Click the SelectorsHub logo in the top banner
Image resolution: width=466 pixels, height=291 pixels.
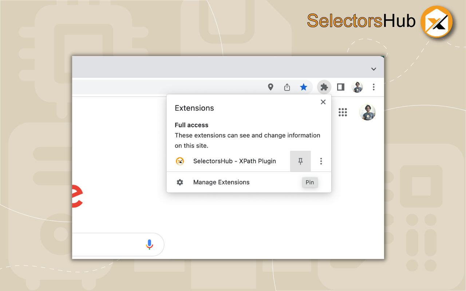pos(437,22)
